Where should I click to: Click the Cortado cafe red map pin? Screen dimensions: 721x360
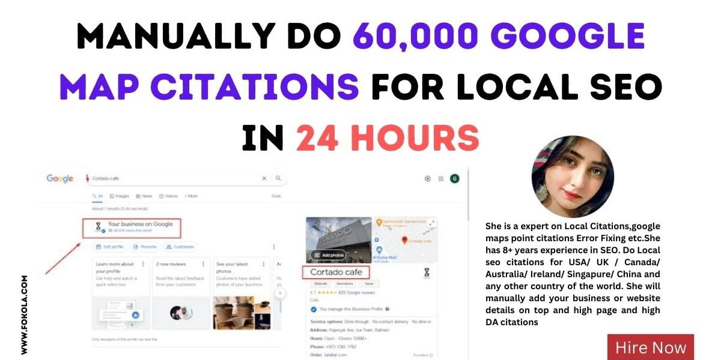(x=405, y=241)
